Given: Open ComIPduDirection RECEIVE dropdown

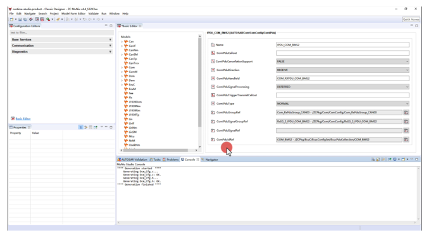Looking at the screenshot, I should 342,70.
